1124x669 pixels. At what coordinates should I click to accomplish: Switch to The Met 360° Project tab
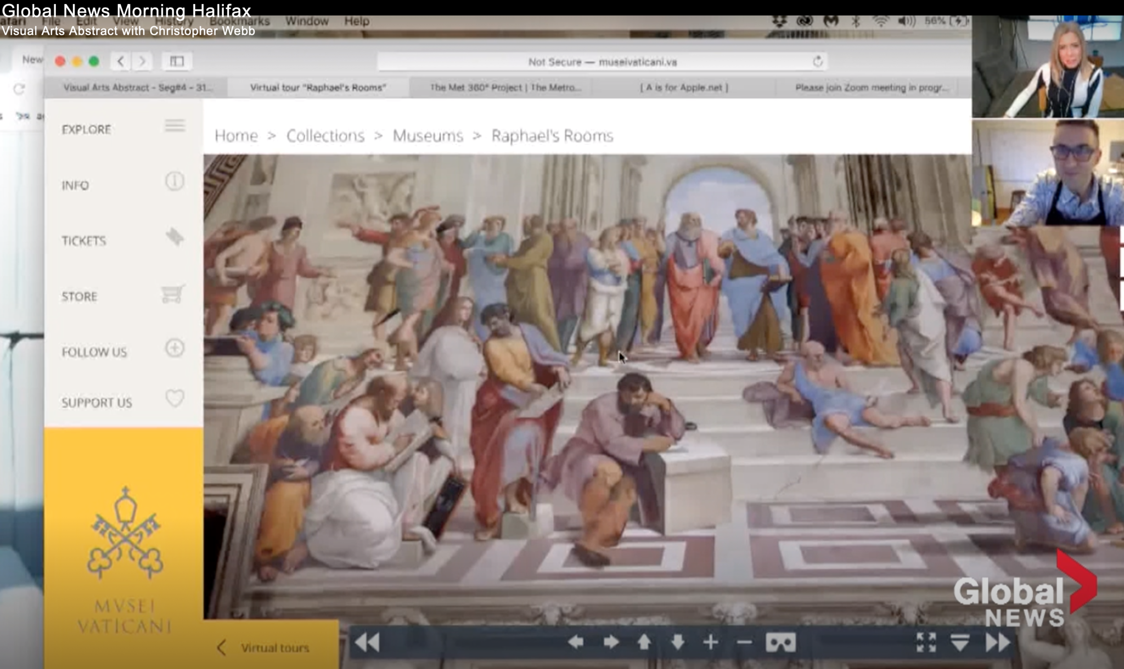click(x=505, y=88)
